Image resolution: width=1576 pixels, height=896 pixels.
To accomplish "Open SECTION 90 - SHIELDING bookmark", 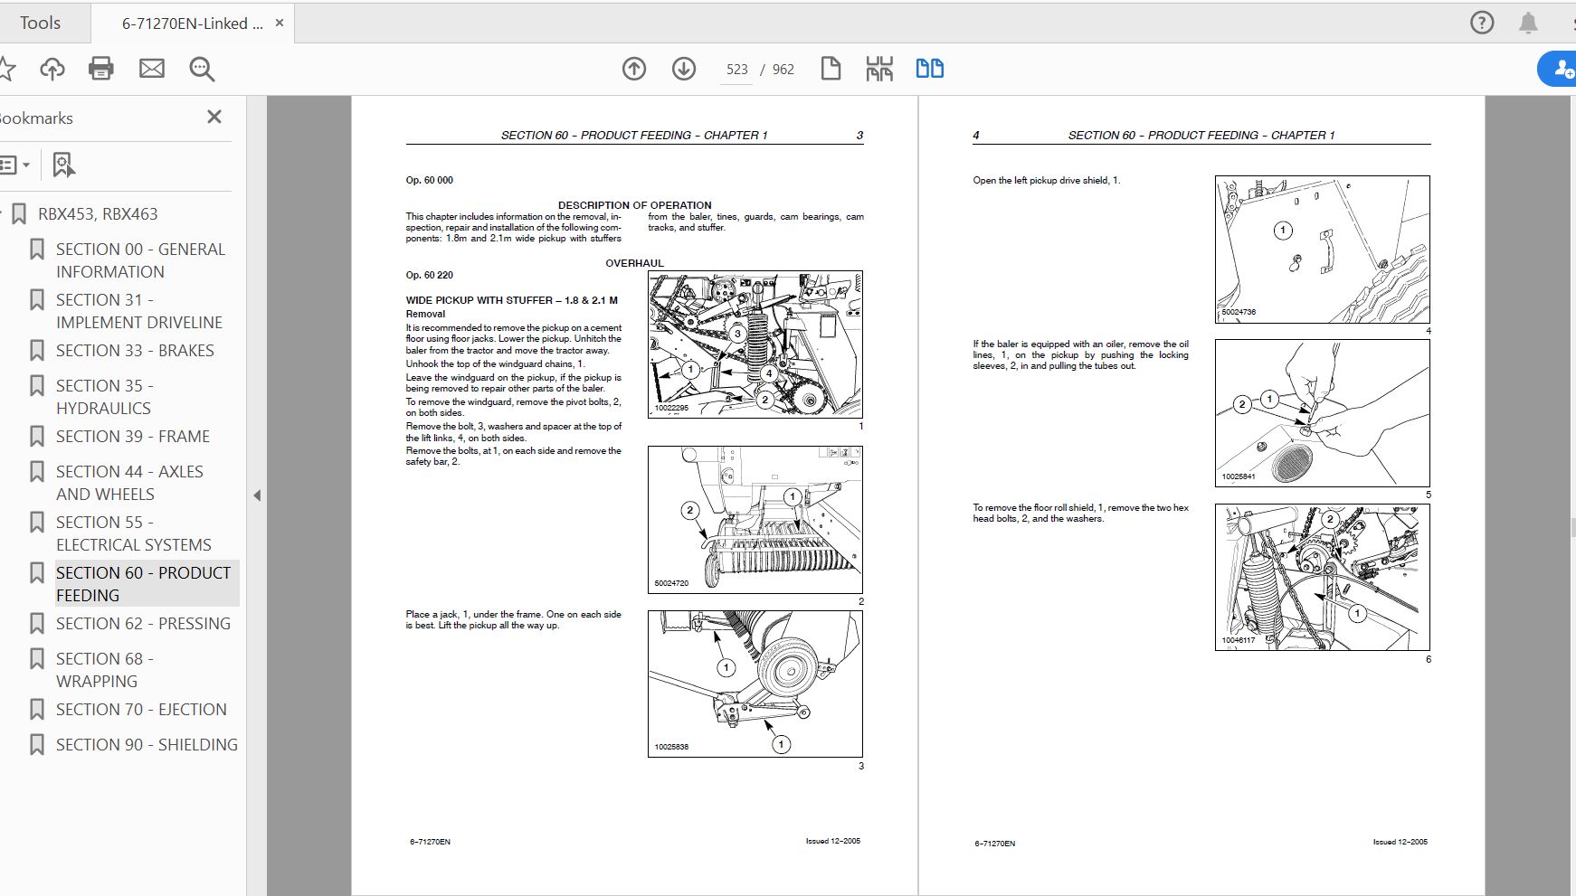I will pos(147,745).
